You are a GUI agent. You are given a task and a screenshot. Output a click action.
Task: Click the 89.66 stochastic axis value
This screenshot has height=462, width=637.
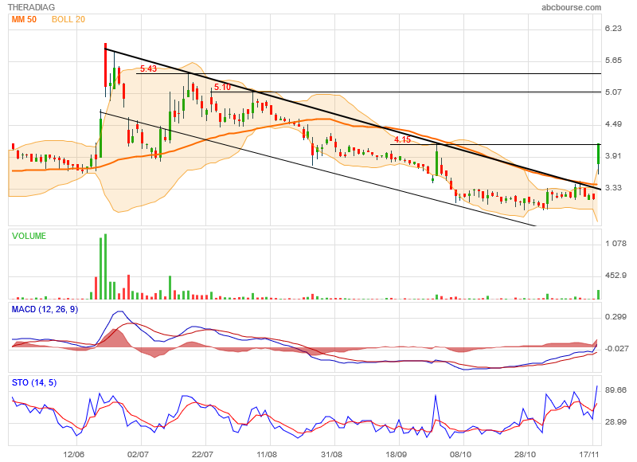click(616, 390)
